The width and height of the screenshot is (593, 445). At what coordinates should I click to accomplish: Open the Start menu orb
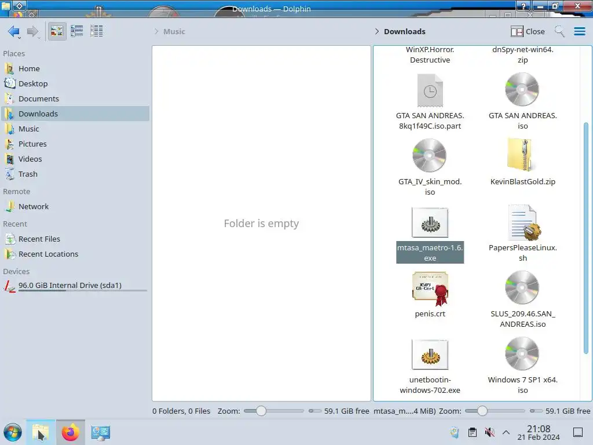pos(13,432)
